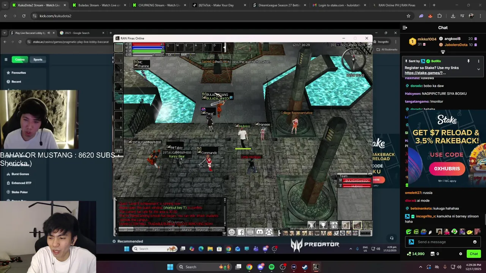Image resolution: width=486 pixels, height=273 pixels.
Task: Open the friends icon in game toolbar
Action: click(x=269, y=232)
